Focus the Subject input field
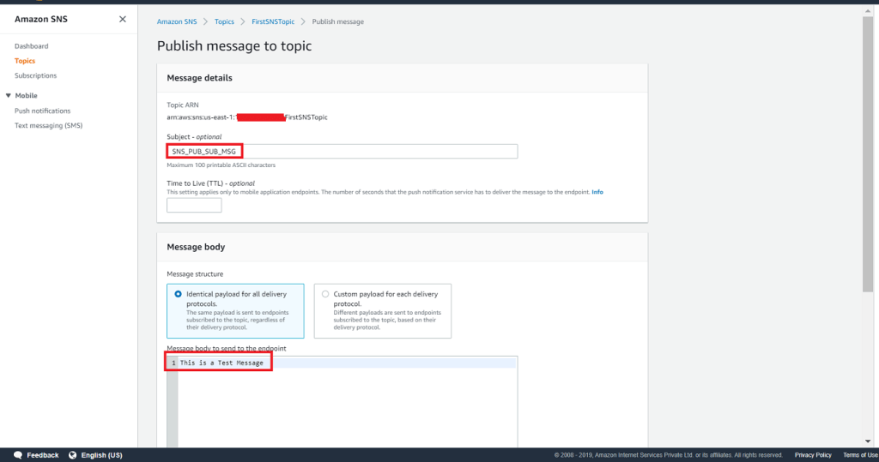The height and width of the screenshot is (462, 879). click(x=342, y=151)
